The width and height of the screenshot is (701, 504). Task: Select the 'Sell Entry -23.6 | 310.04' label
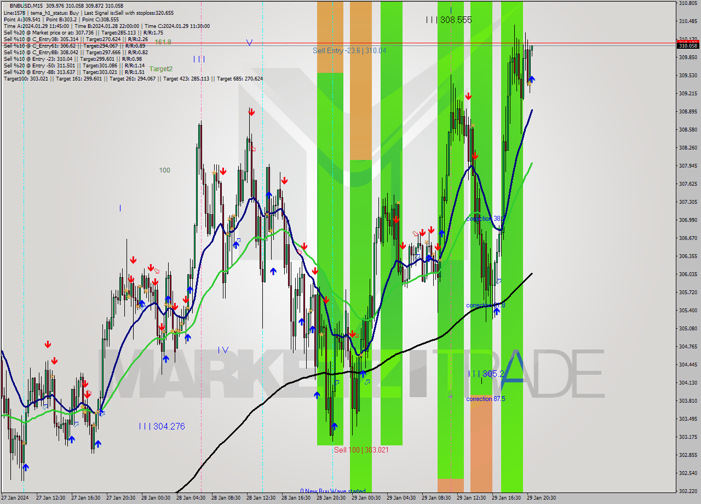[x=349, y=50]
